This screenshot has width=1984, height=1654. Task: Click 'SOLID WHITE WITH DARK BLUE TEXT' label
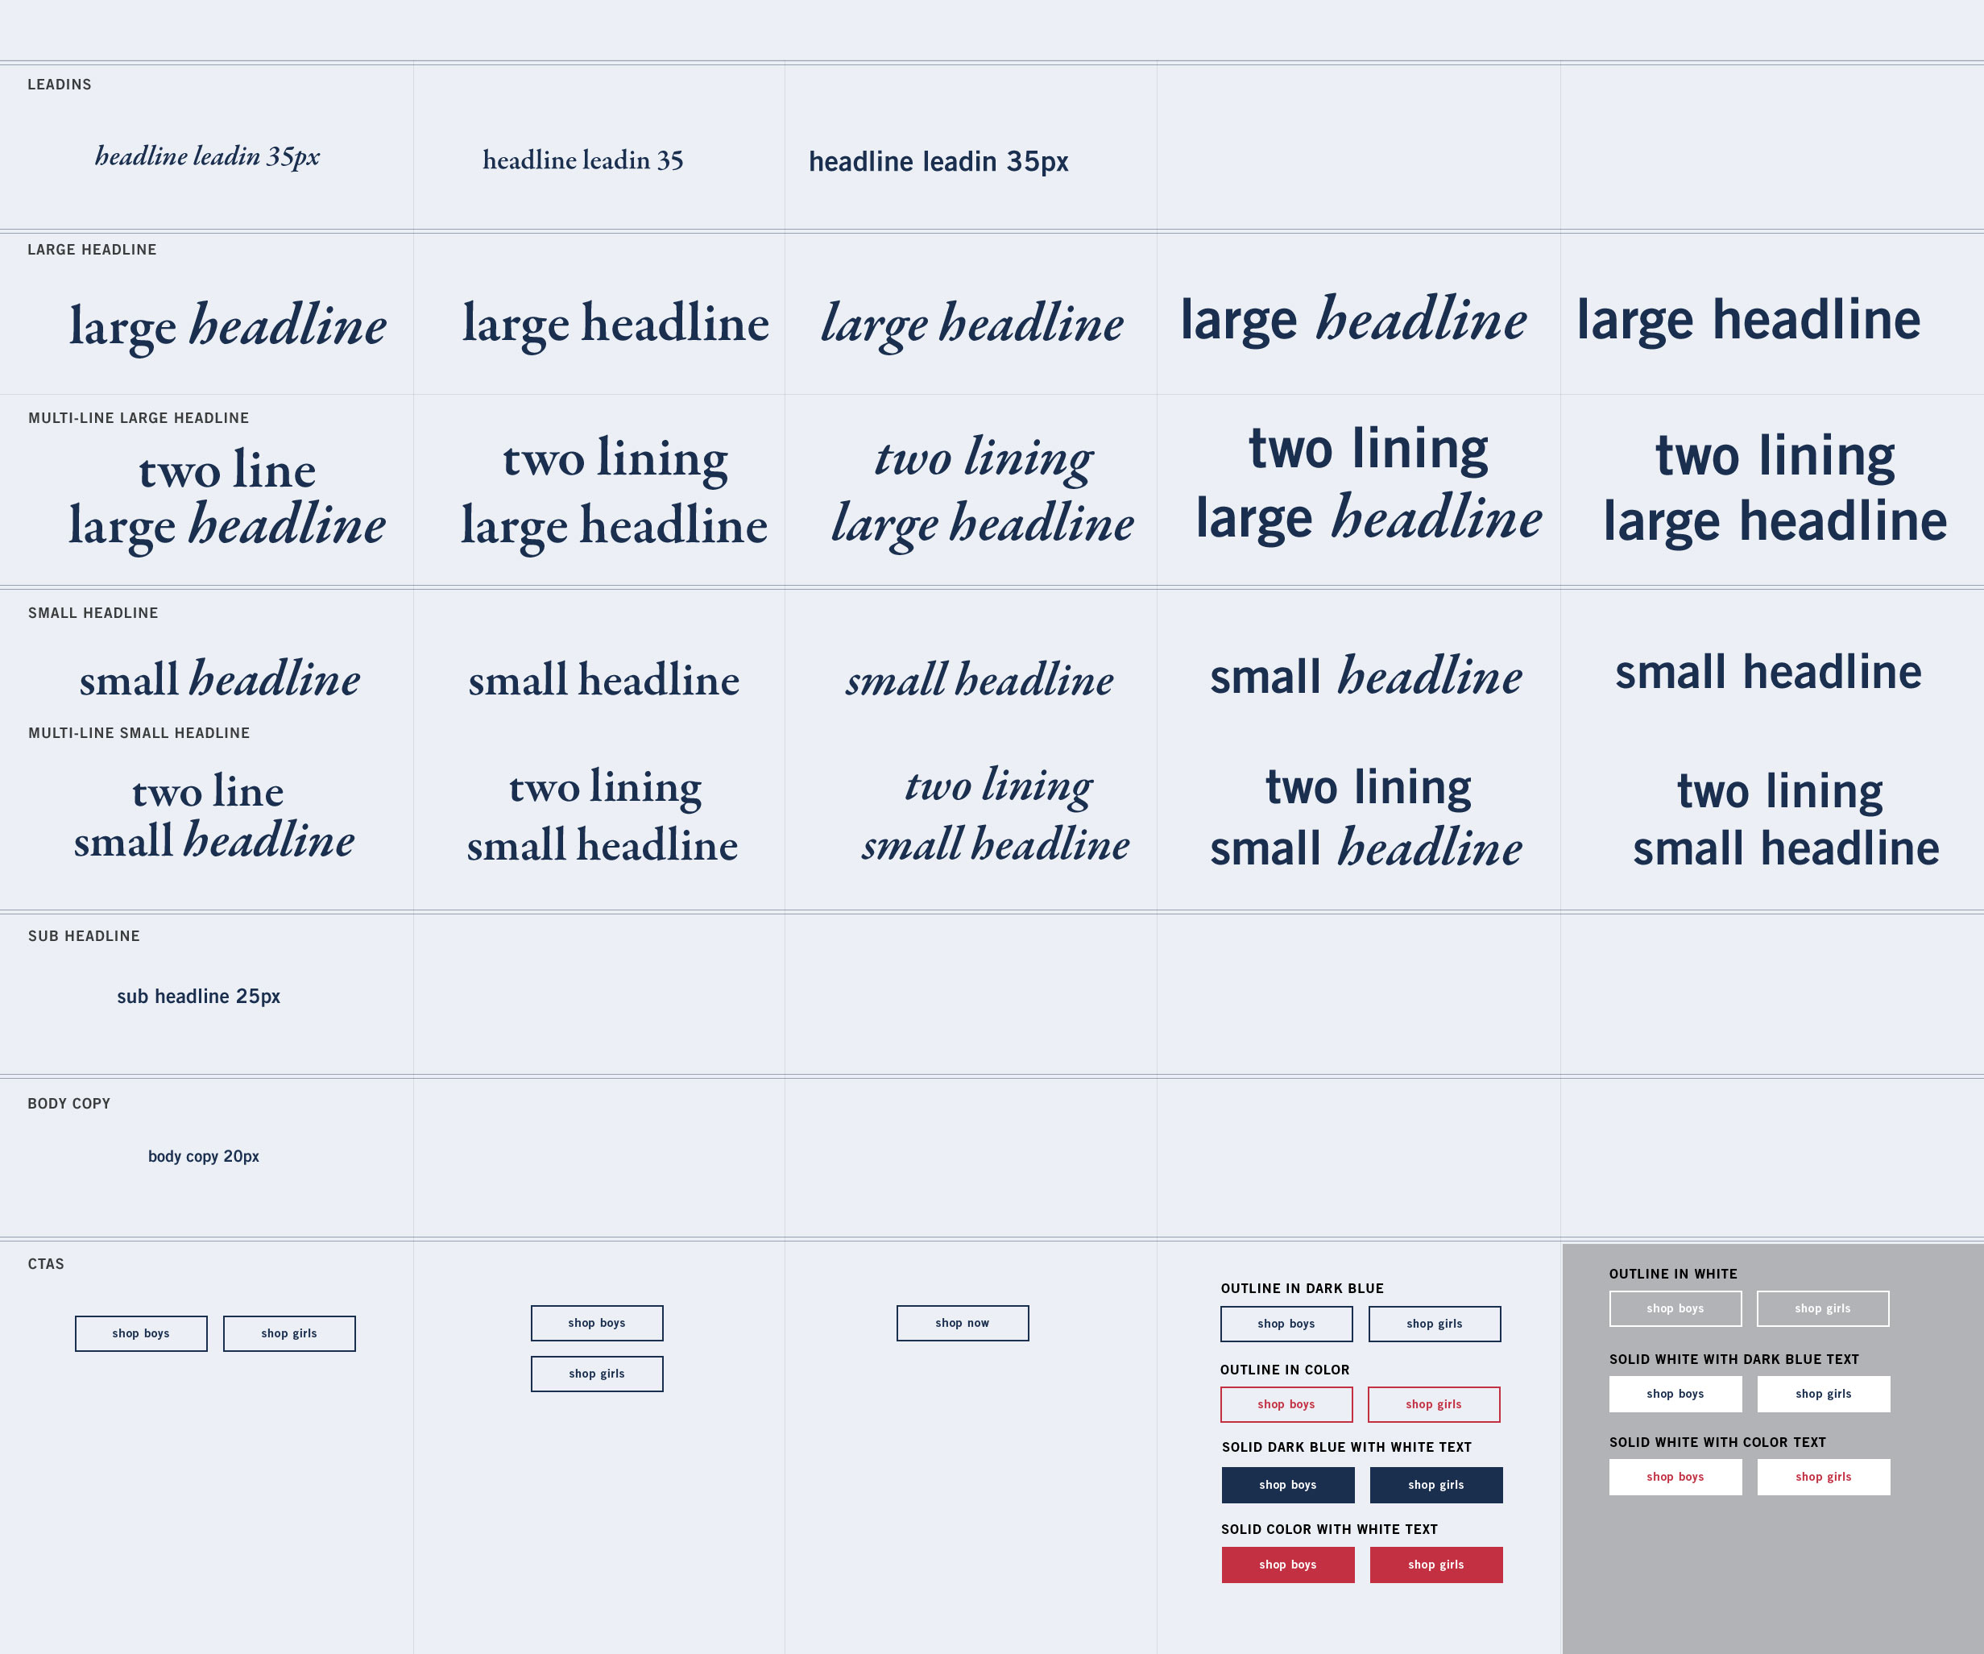(1733, 1359)
